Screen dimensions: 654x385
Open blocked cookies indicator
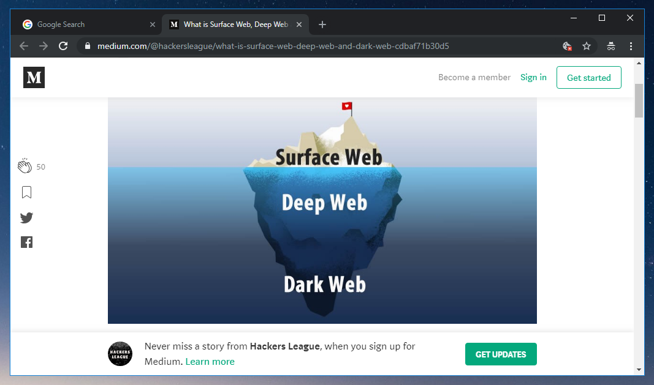click(x=567, y=46)
